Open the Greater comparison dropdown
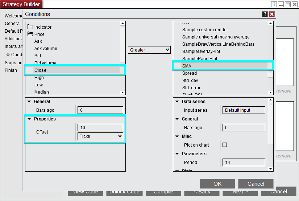Viewport: 299px width, 201px height. click(149, 50)
